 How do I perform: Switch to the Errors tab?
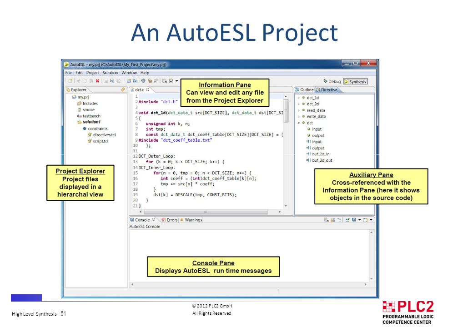170,220
